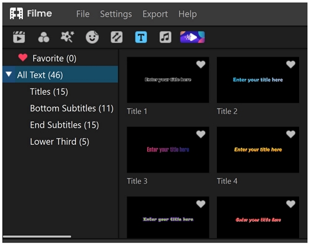Select the Title 1 preview thumbnail
This screenshot has height=244, width=309.
tap(168, 80)
